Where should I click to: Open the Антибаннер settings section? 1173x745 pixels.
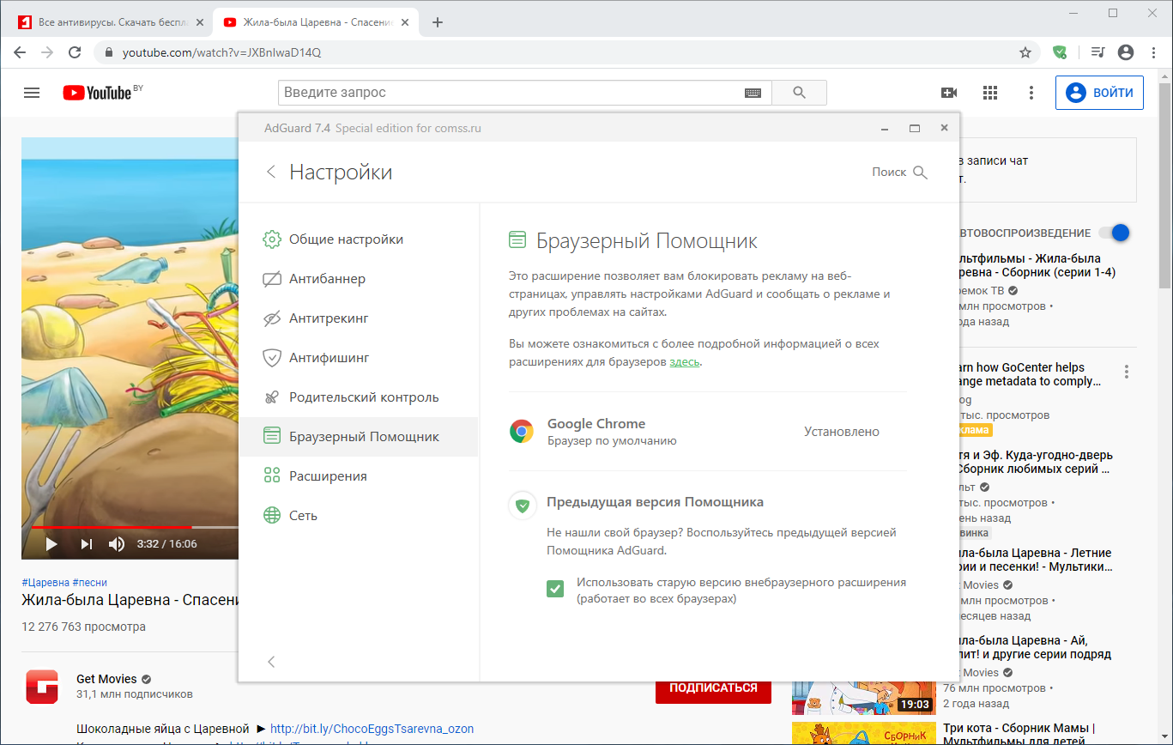tap(358, 279)
